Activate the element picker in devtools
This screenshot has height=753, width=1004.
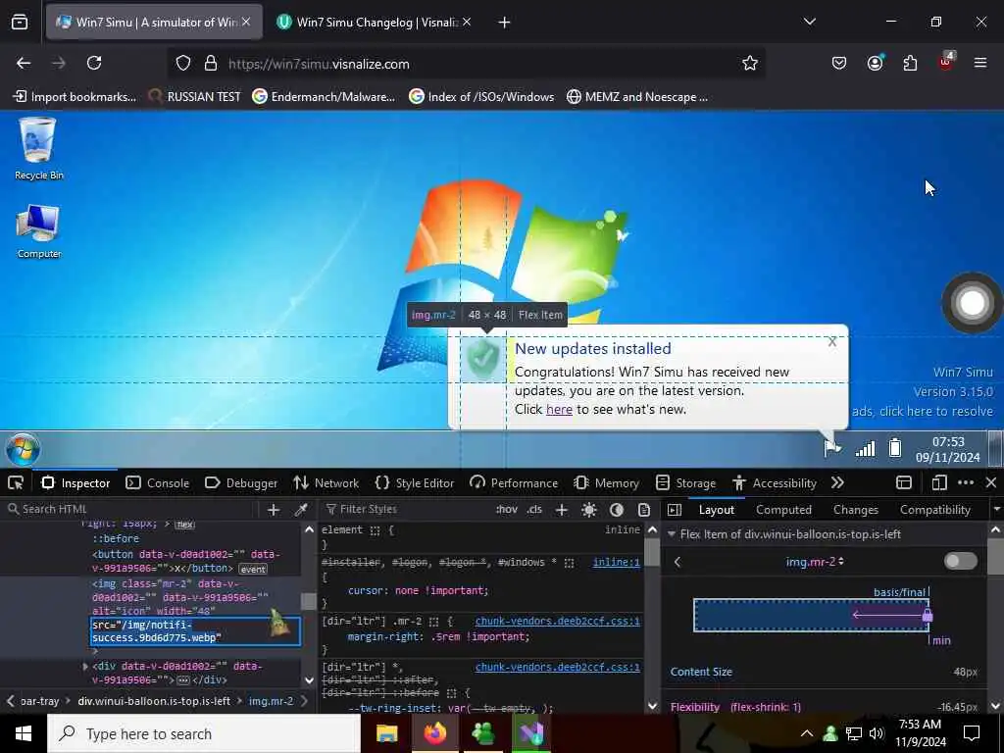click(x=16, y=482)
